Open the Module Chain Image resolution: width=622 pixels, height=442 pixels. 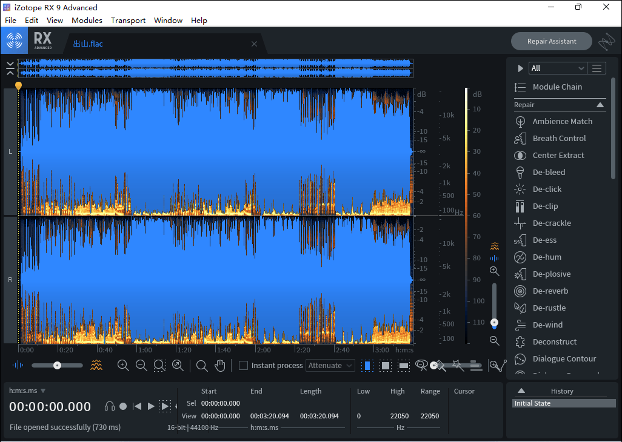pyautogui.click(x=557, y=87)
